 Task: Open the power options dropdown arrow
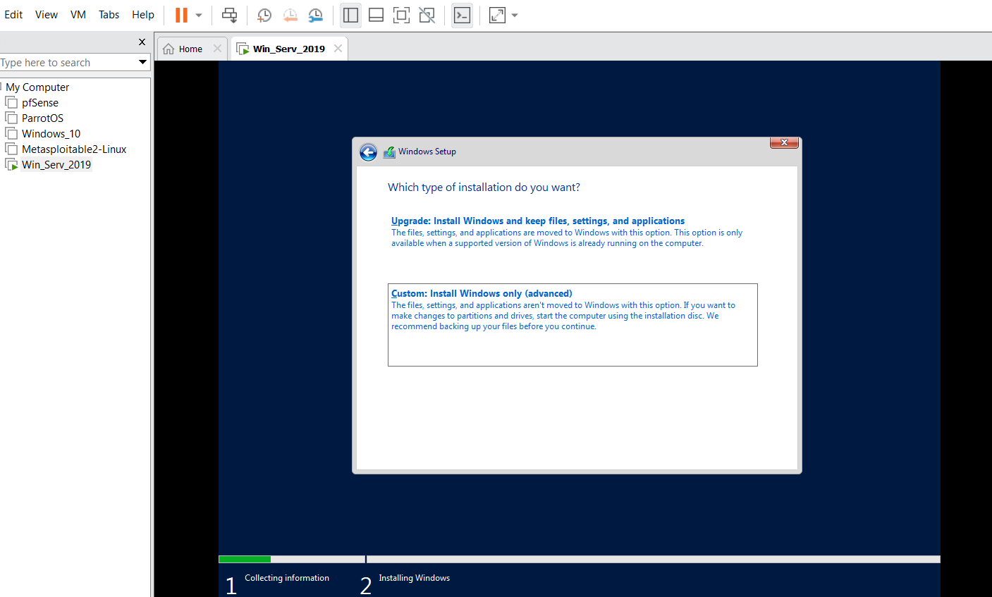[199, 15]
